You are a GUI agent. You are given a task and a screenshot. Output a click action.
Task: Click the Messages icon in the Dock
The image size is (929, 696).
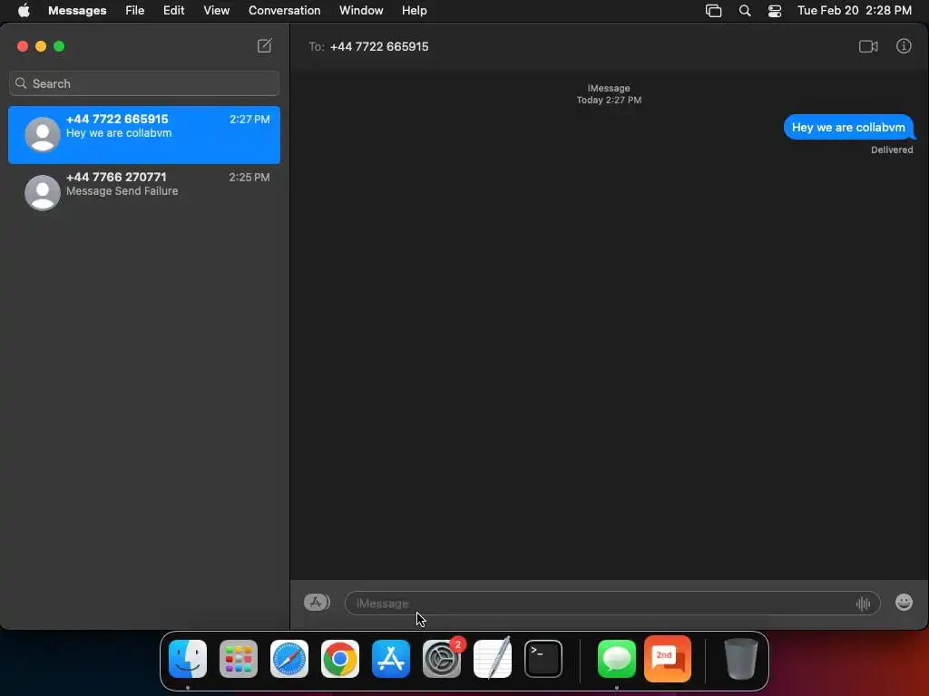617,659
